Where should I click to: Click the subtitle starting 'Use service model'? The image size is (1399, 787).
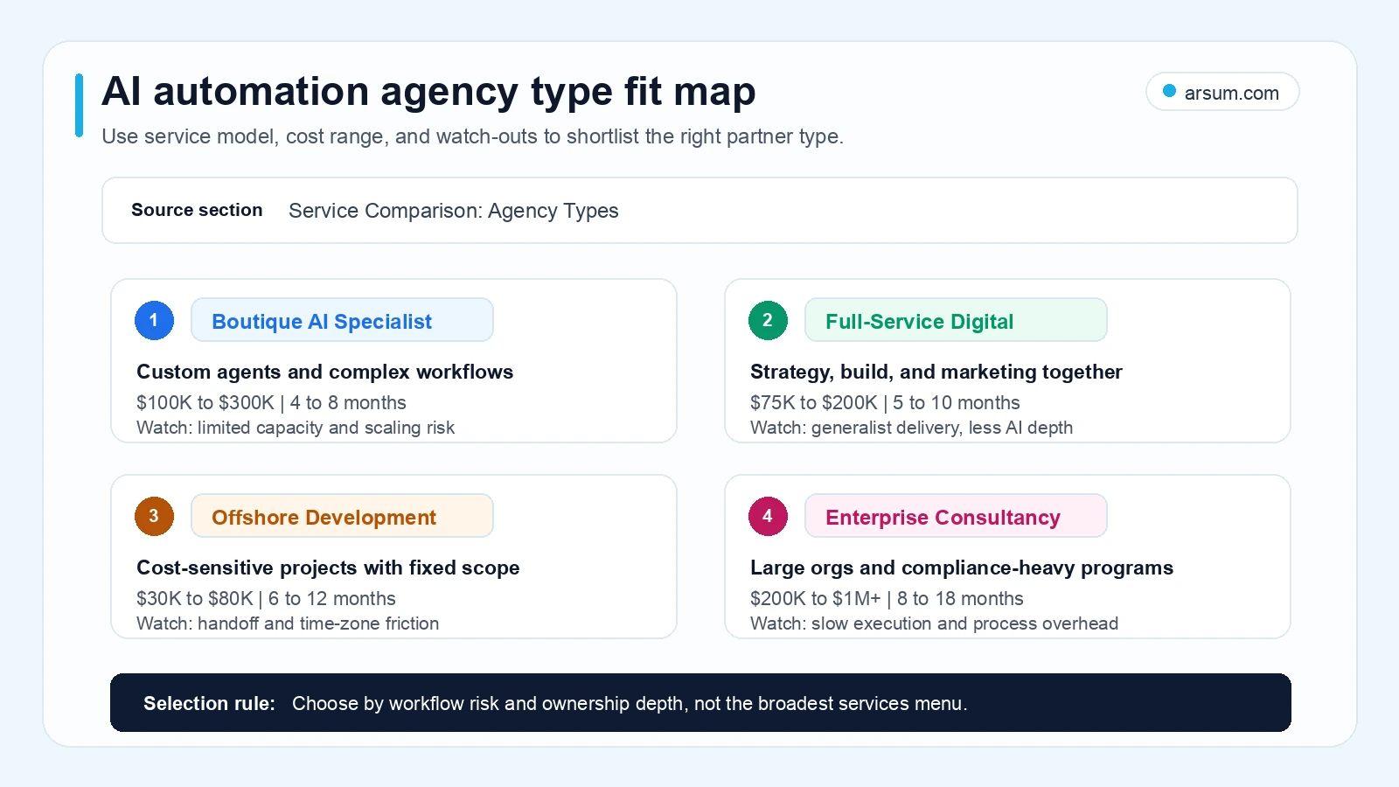pos(472,136)
